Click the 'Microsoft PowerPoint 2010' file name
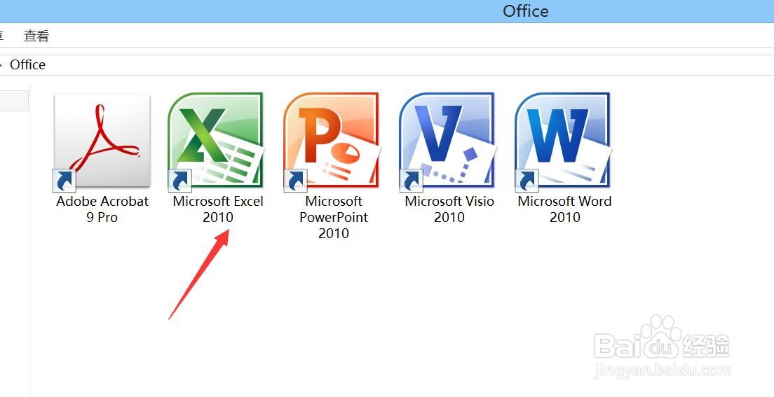The height and width of the screenshot is (397, 774). coord(334,217)
